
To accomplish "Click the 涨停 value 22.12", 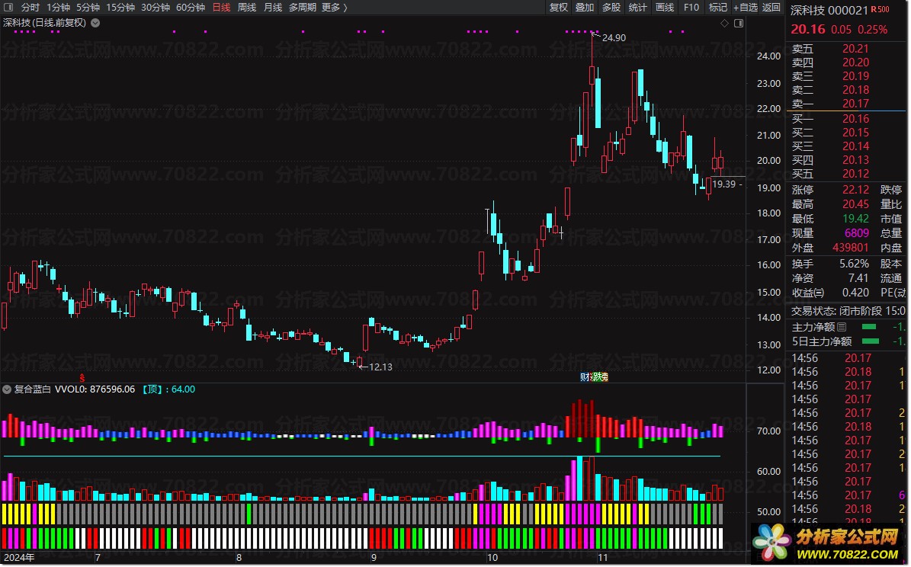I will click(856, 190).
